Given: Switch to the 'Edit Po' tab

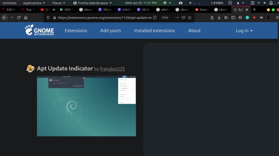Looking at the screenshot, I should 10,9.
